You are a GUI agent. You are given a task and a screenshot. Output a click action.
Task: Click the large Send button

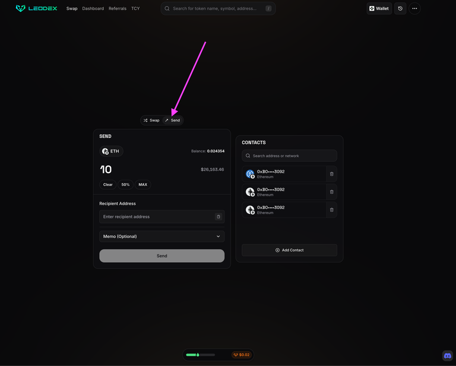(x=161, y=256)
